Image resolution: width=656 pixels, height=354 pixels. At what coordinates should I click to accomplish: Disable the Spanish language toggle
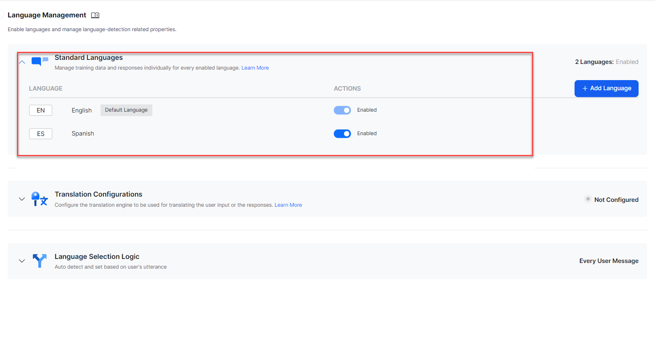(342, 134)
